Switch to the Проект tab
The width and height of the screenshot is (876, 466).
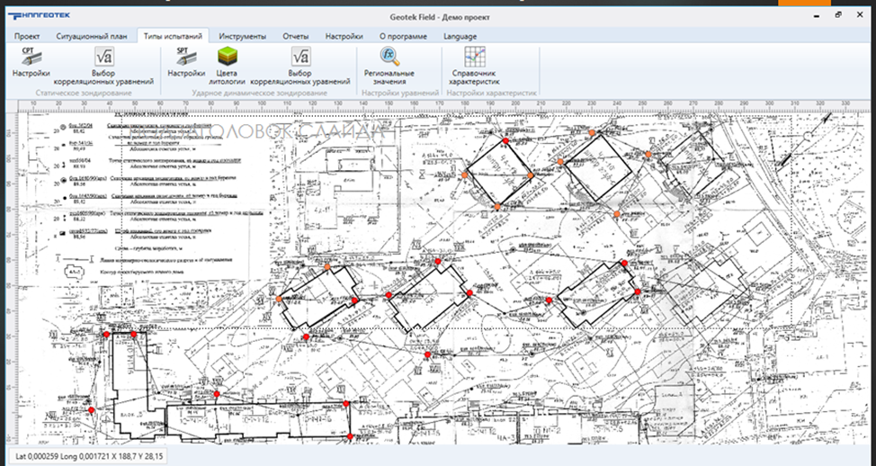(27, 37)
